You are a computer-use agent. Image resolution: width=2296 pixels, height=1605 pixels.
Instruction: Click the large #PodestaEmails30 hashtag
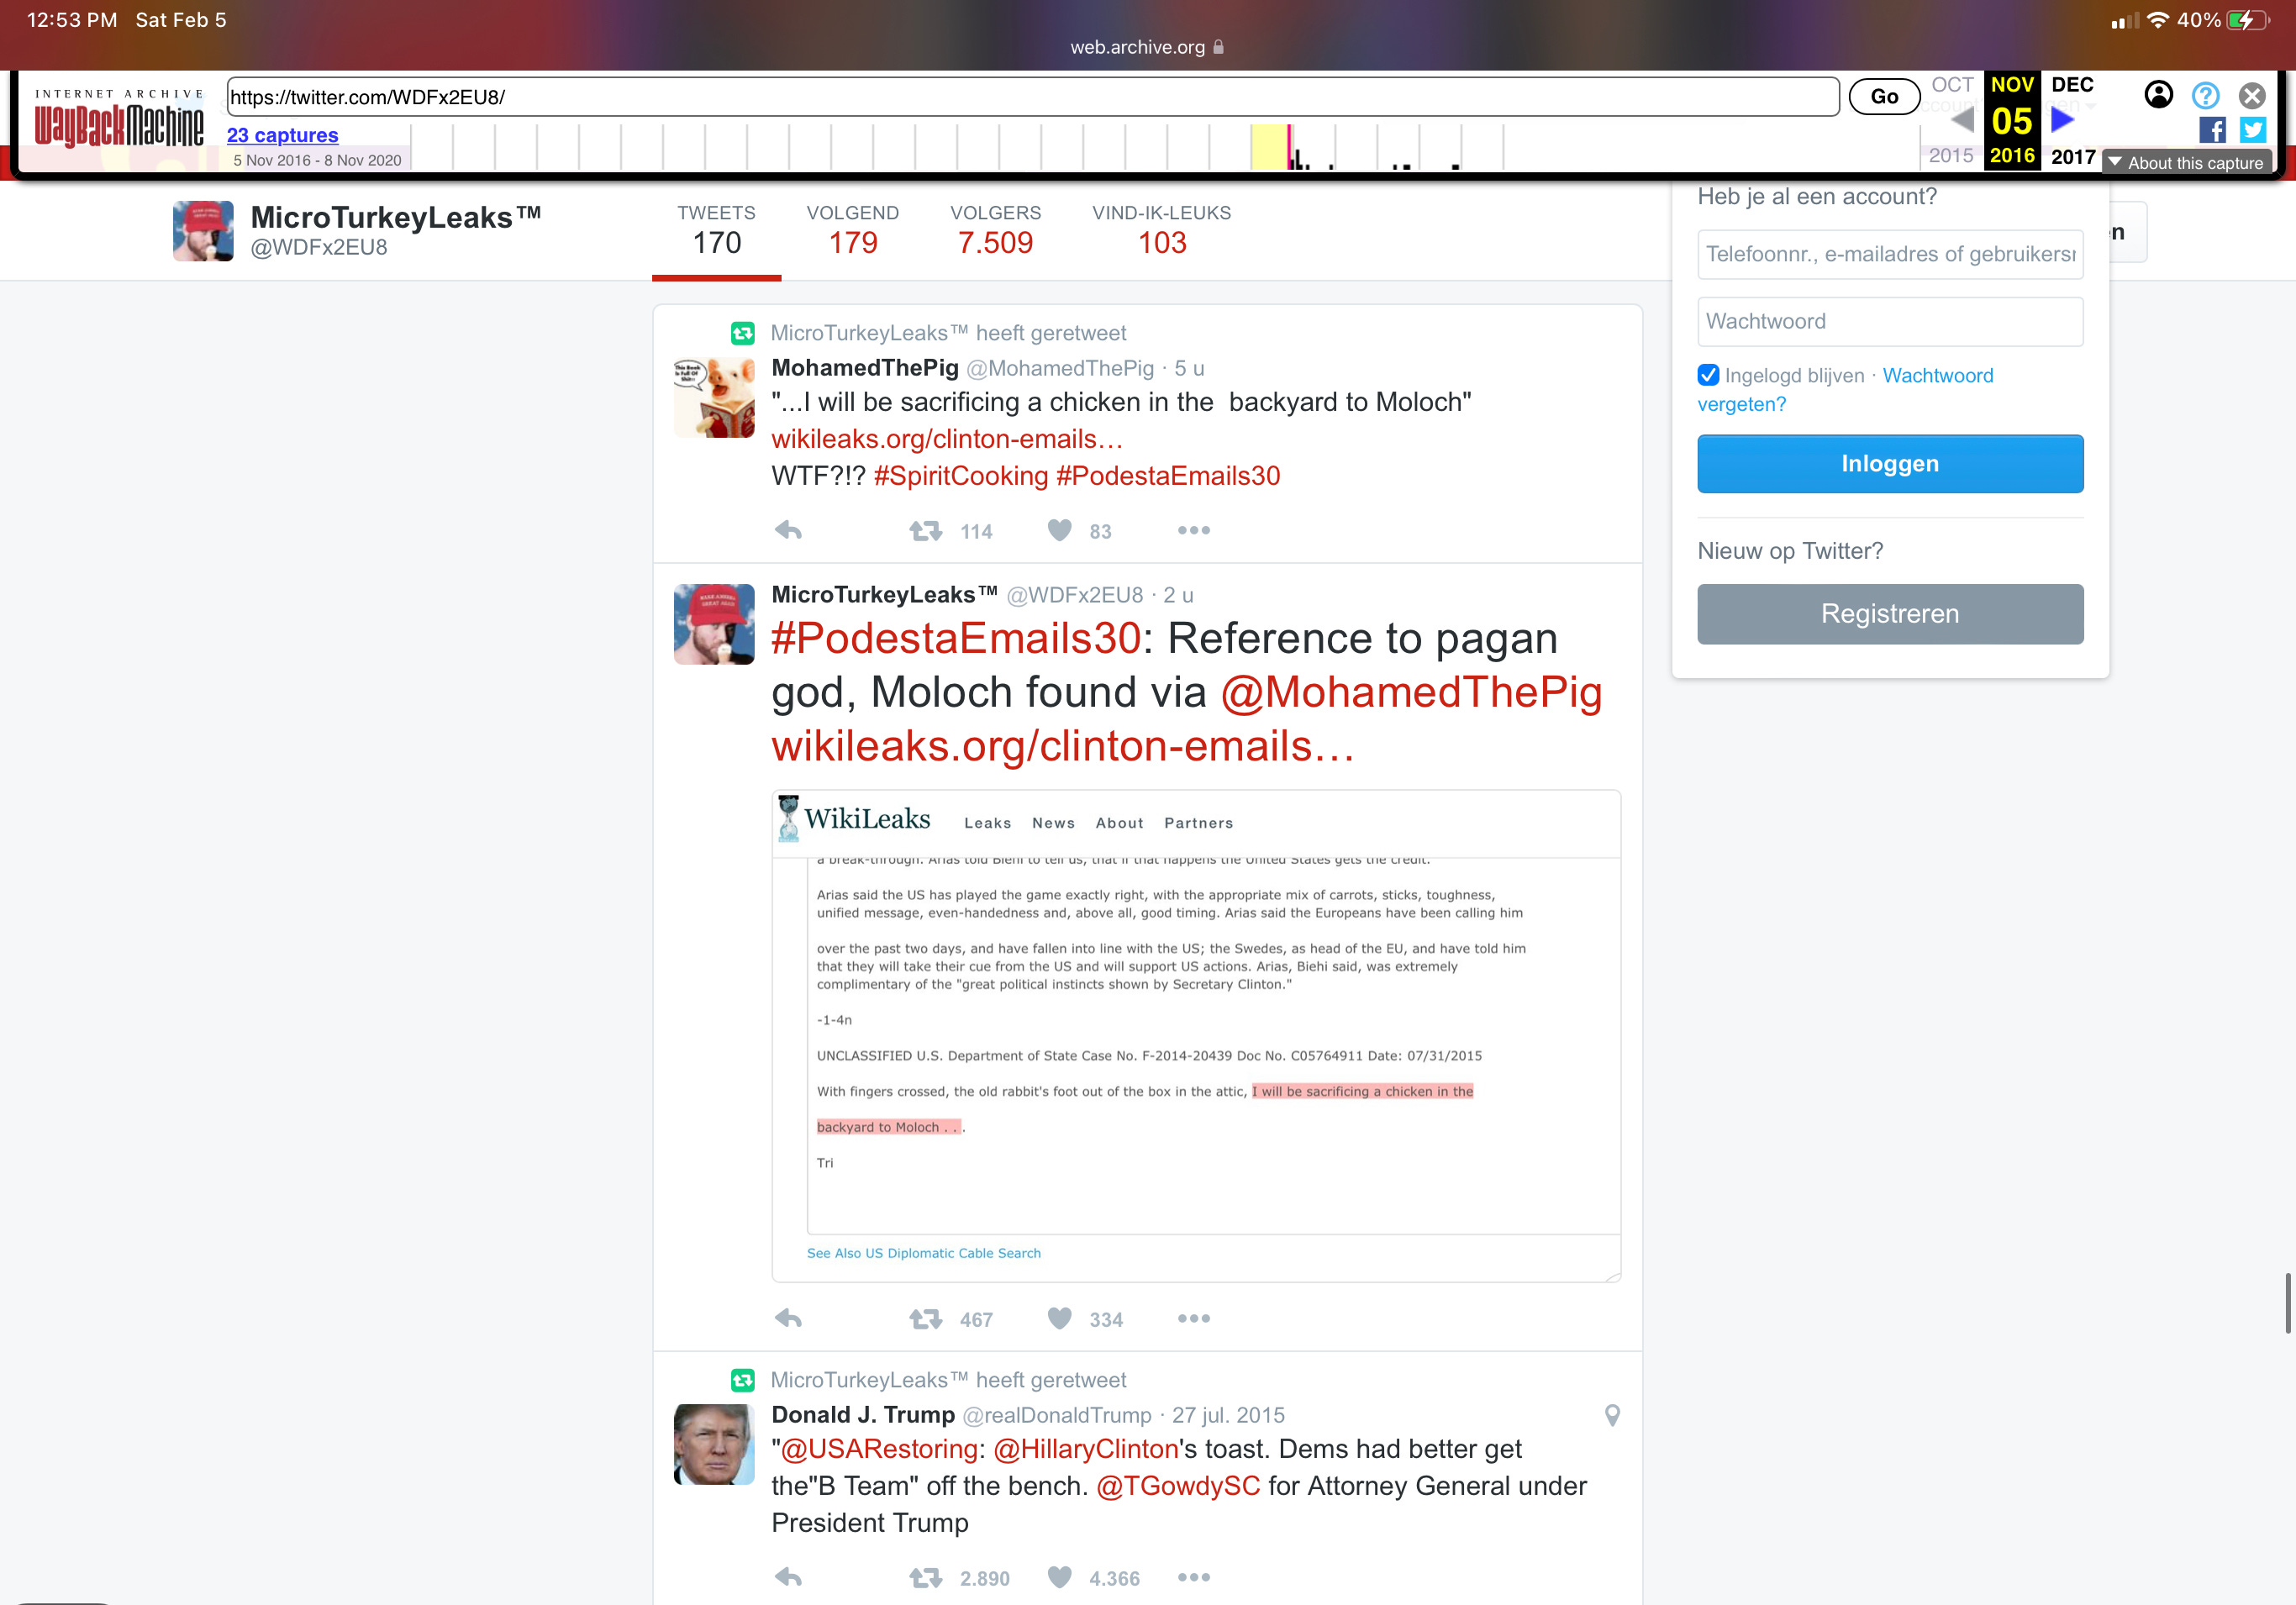tap(956, 638)
